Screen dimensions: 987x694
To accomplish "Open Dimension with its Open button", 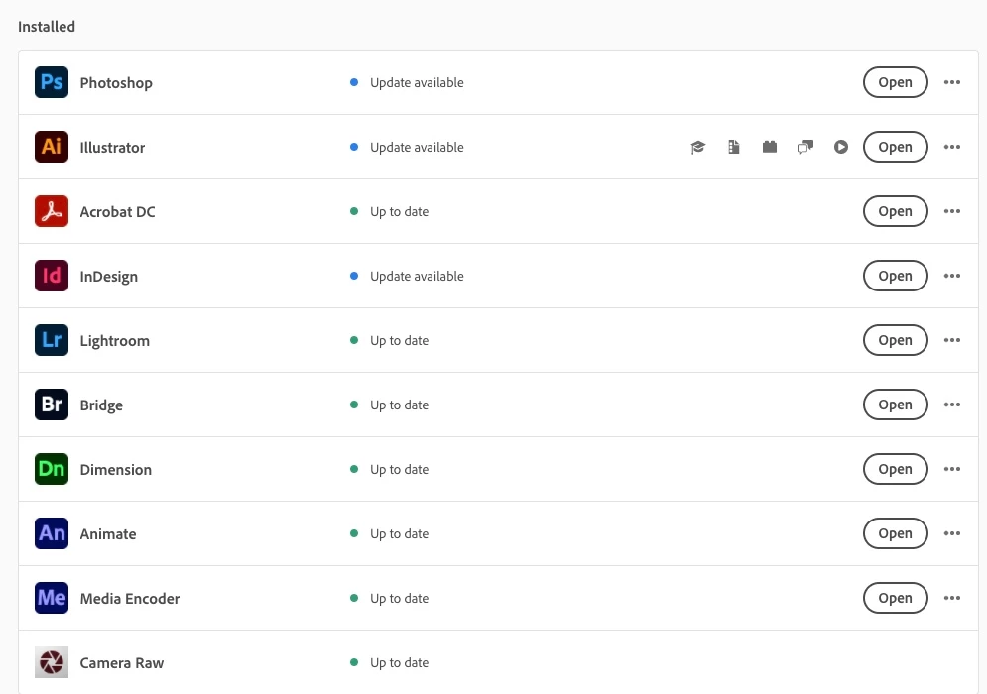I will click(x=895, y=469).
